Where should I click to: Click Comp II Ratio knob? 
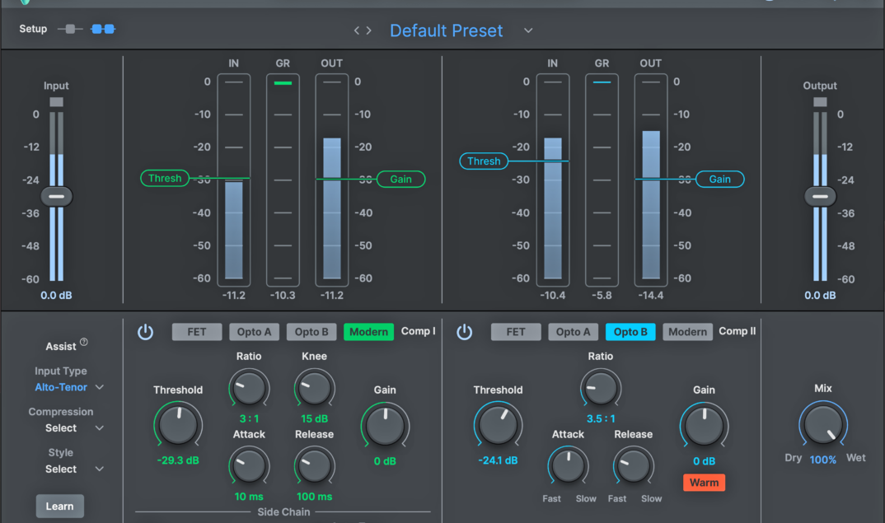(x=601, y=388)
